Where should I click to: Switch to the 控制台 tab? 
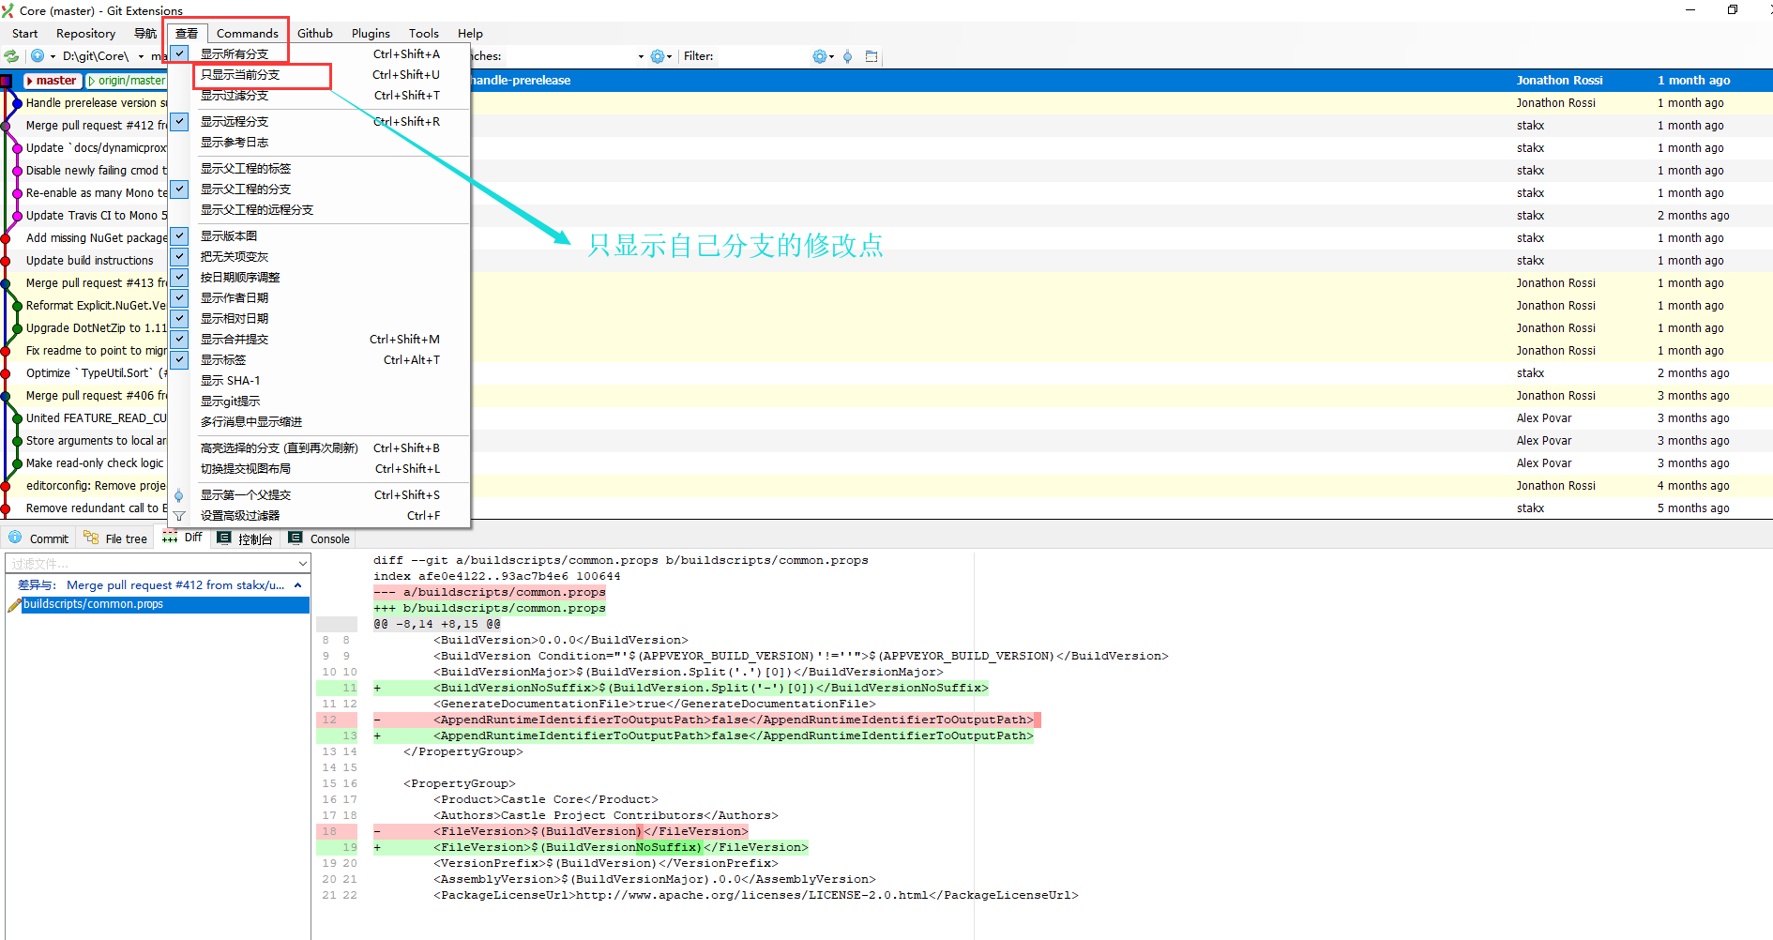pos(245,538)
